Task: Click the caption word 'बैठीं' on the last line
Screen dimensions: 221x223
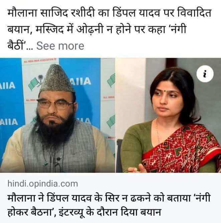Action: (x=16, y=45)
